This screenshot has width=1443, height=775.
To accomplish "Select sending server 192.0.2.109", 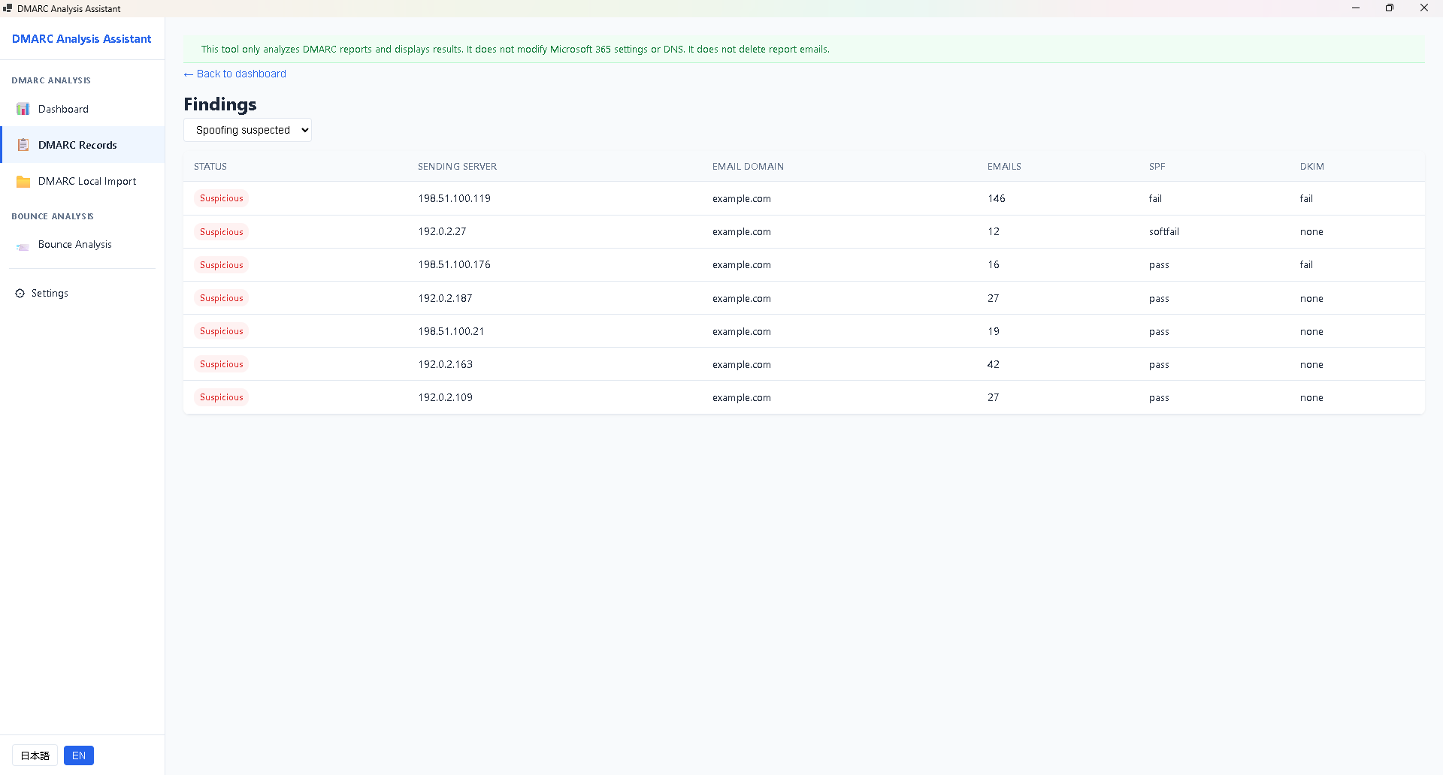I will coord(445,397).
